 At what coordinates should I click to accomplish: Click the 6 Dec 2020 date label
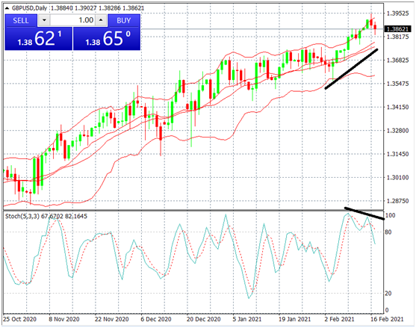coord(156,319)
